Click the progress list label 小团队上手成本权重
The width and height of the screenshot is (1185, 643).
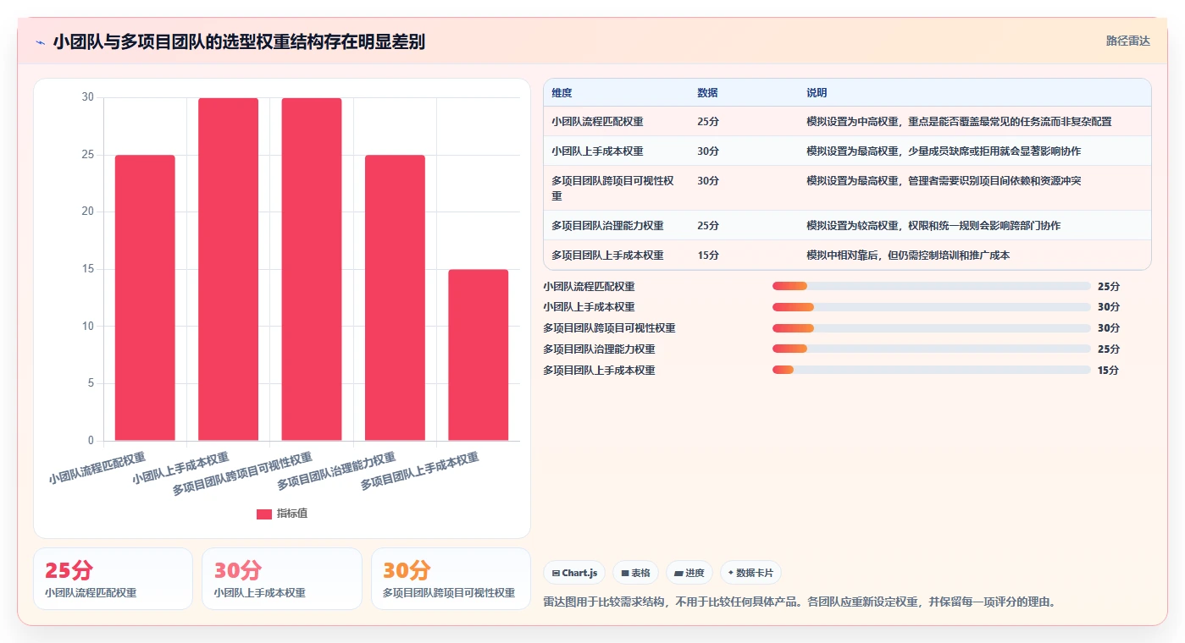click(x=589, y=307)
